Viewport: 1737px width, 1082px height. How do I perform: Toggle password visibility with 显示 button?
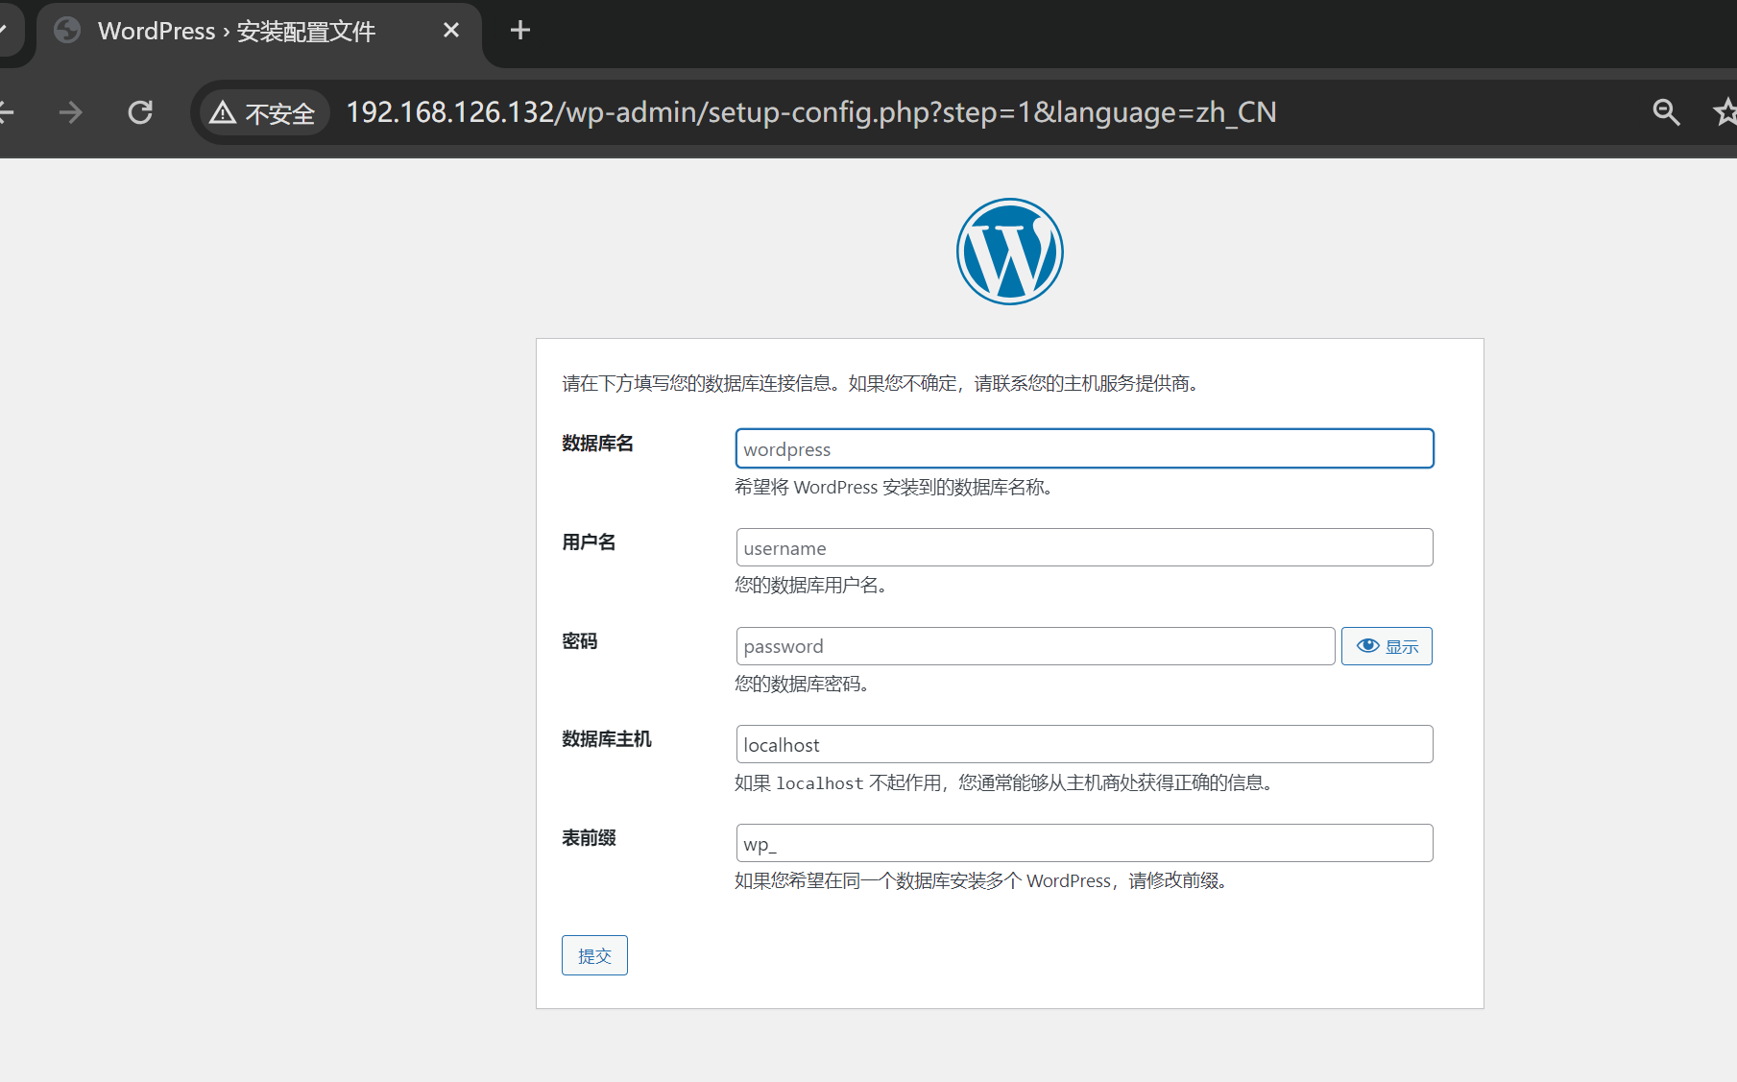coord(1387,646)
